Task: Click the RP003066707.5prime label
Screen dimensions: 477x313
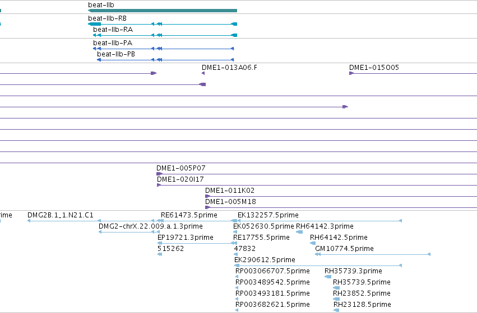Action: click(272, 271)
